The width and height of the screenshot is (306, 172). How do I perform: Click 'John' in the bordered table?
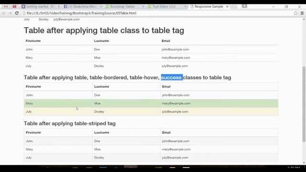point(29,95)
